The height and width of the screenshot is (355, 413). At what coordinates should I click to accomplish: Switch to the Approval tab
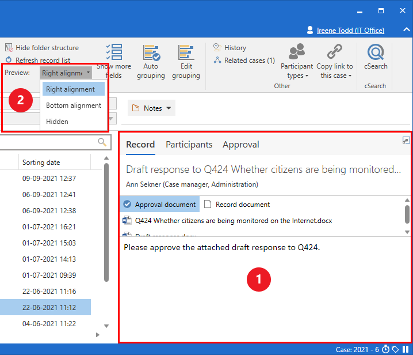[240, 145]
